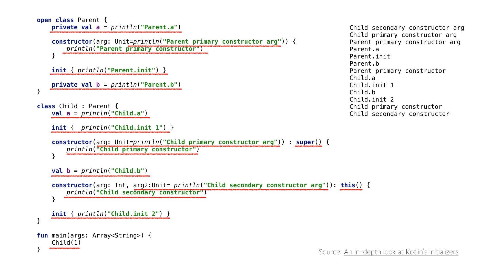
Task: Click output line 'Child.init 1'
Action: (372, 85)
